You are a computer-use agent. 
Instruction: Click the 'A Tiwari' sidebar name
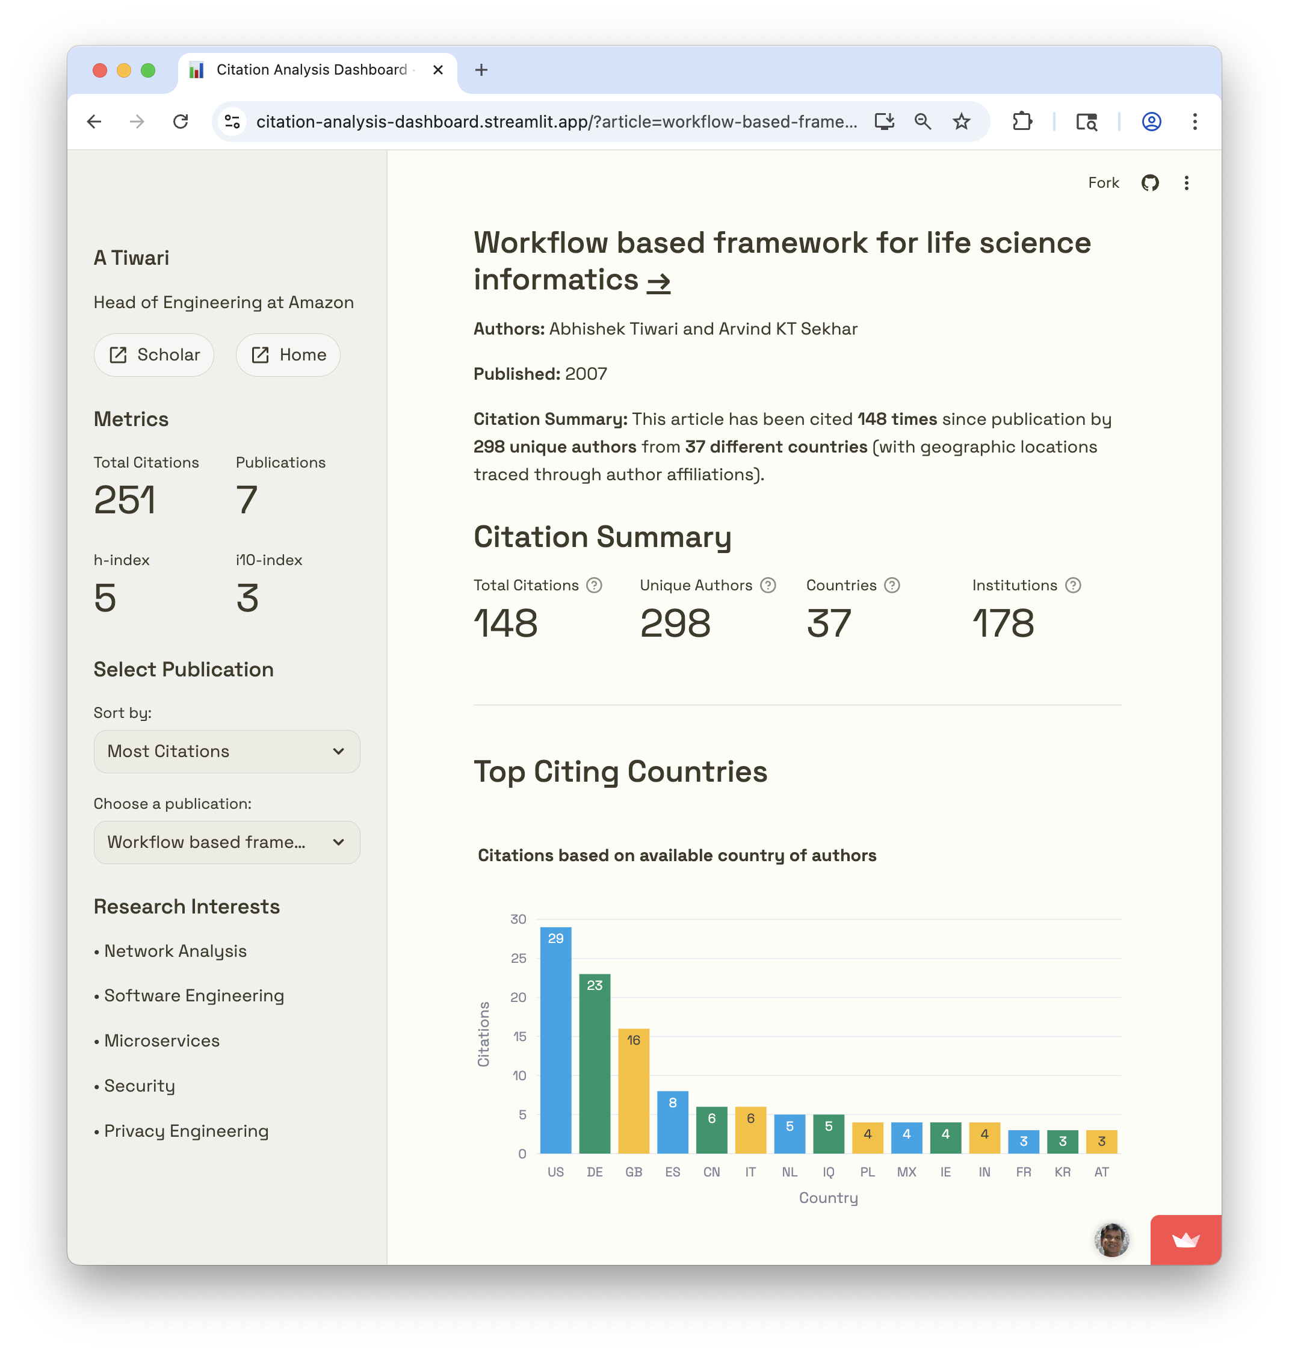pos(131,258)
